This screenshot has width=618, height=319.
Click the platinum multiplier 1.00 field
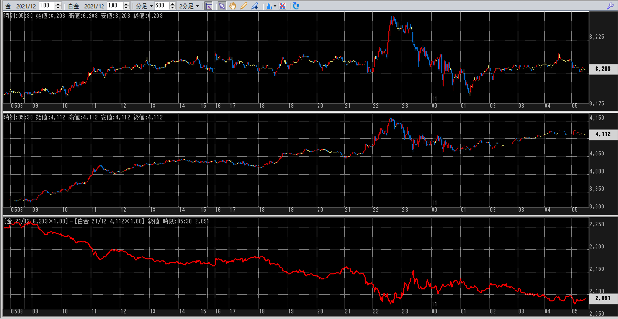[114, 6]
